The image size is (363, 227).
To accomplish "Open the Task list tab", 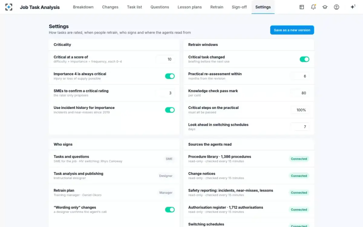I will [134, 7].
